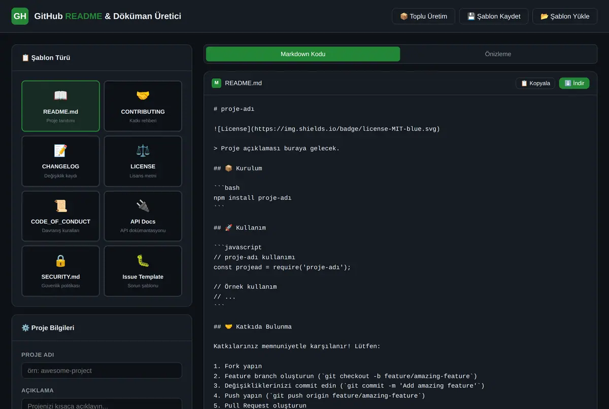
Task: Click the '// Örnek kullanım' comment line
Action: 245,287
